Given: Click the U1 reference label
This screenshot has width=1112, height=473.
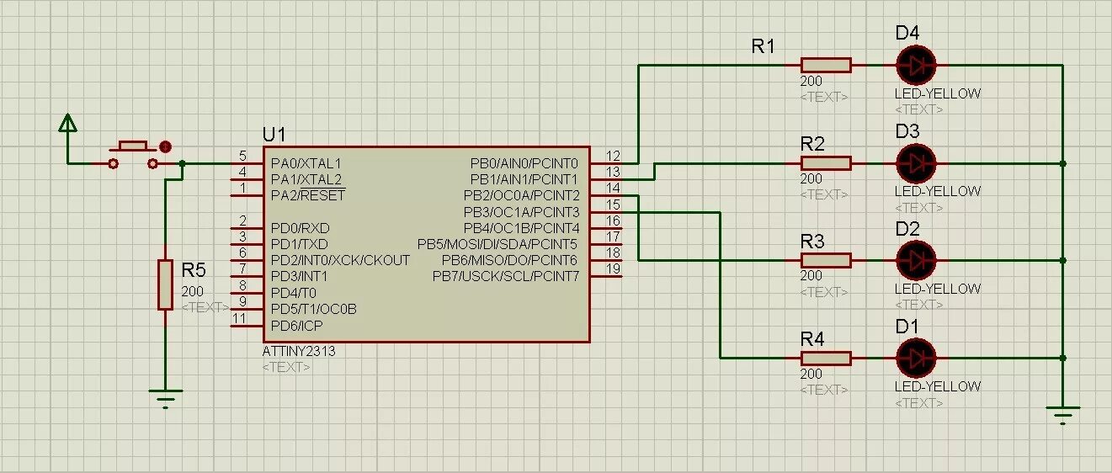Looking at the screenshot, I should [x=274, y=135].
